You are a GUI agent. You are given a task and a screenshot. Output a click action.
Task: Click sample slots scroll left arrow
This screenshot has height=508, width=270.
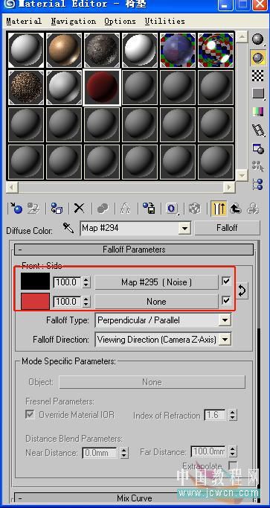pyautogui.click(x=13, y=187)
